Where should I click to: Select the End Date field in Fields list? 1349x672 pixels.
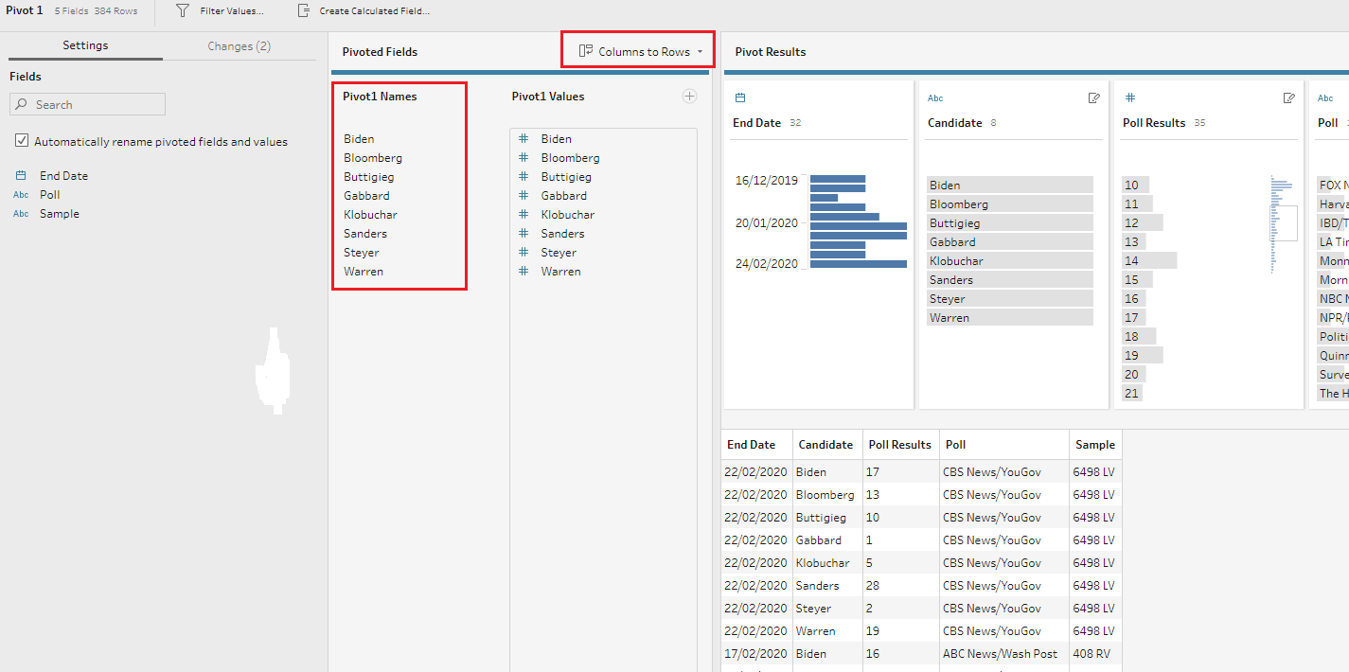click(63, 176)
